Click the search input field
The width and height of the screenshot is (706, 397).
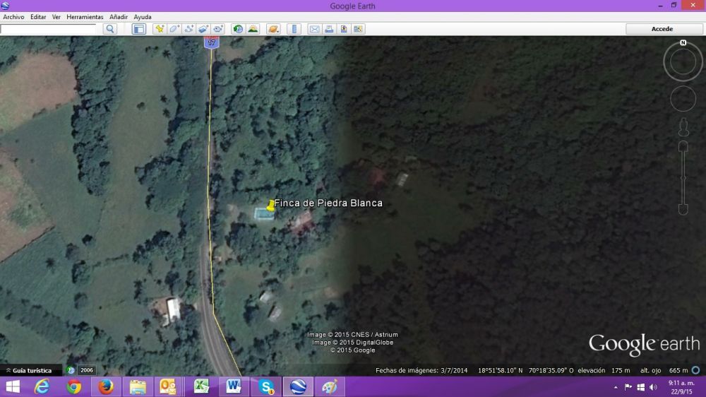pyautogui.click(x=48, y=29)
